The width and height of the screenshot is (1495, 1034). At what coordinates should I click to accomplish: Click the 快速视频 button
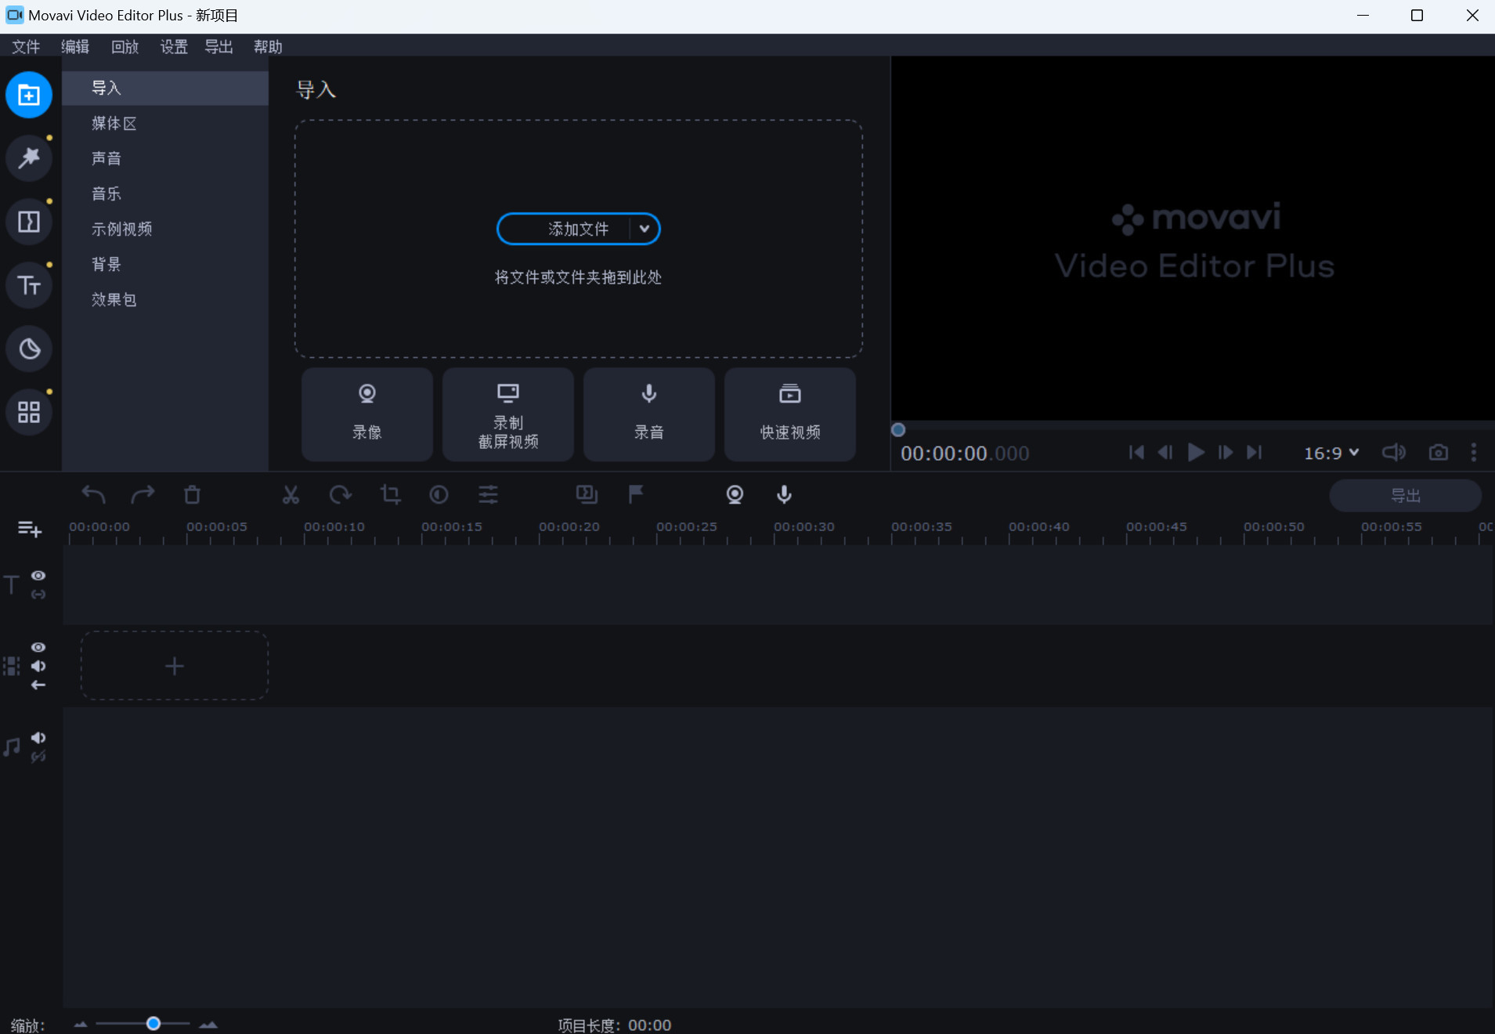(x=790, y=414)
